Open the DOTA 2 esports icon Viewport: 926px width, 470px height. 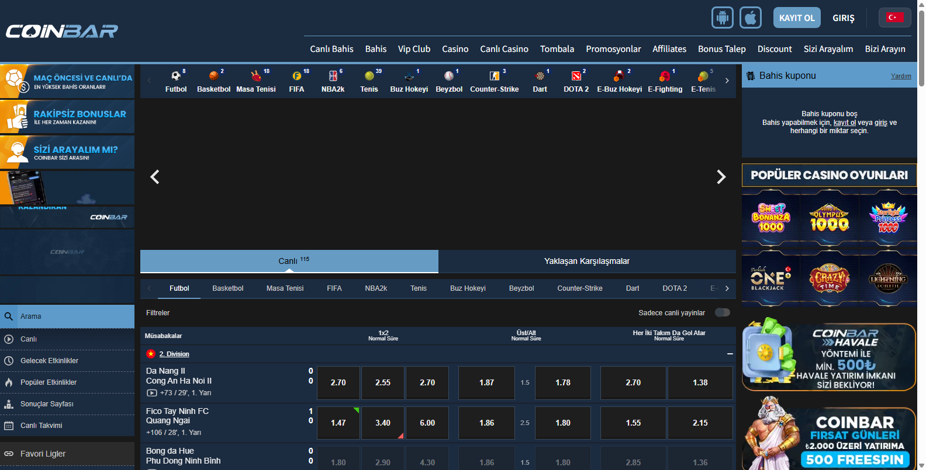(x=576, y=76)
